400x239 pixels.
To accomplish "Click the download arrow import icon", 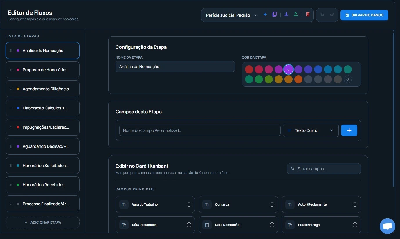I will point(286,15).
